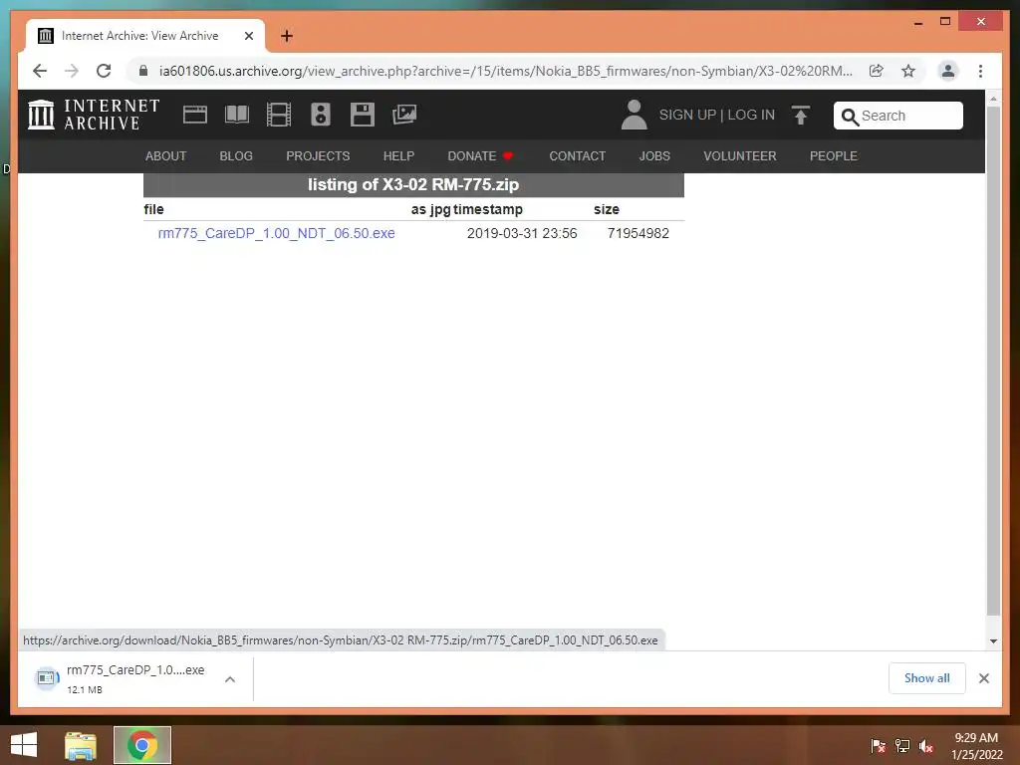
Task: Click timestamp 2019-03-31 23:56
Action: coord(522,233)
